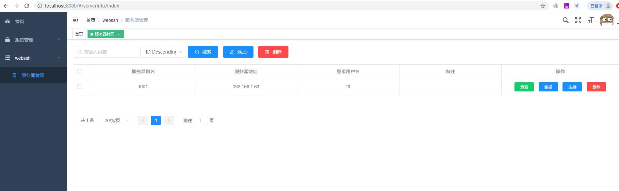Open user avatar menu
Image resolution: width=619 pixels, height=191 pixels.
point(607,20)
